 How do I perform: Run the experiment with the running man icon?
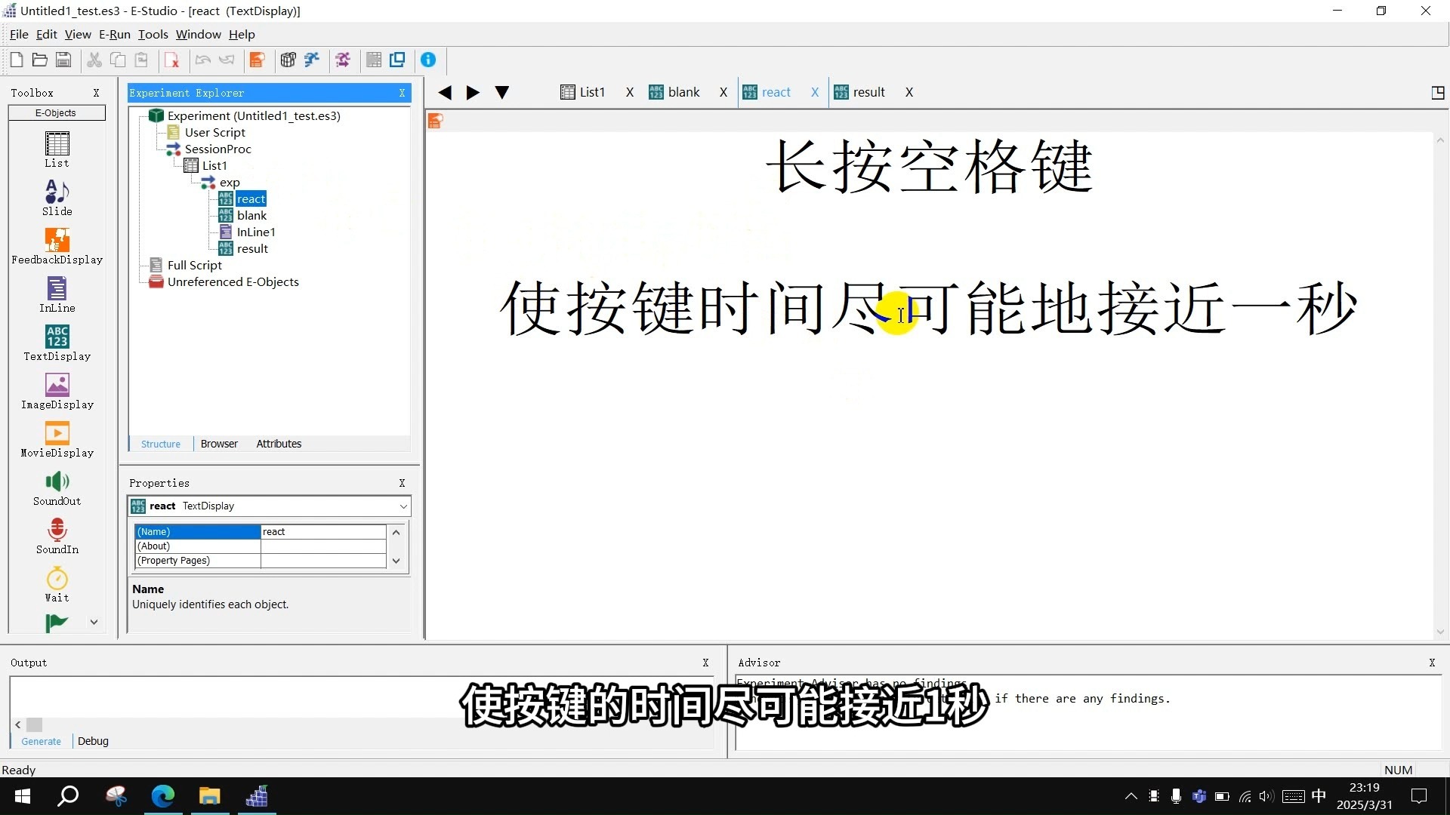click(312, 60)
